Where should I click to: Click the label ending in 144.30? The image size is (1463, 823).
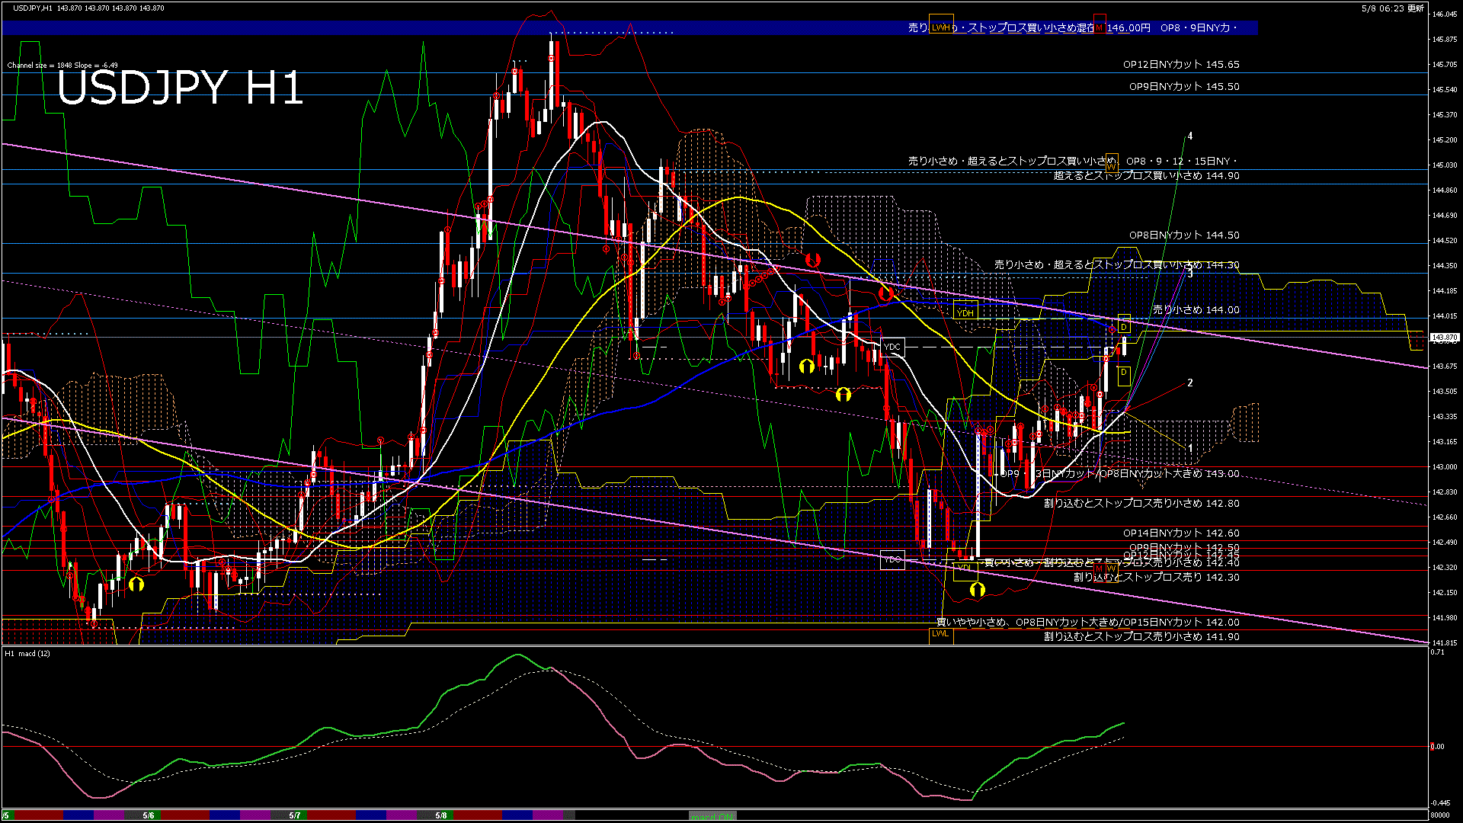[1117, 265]
